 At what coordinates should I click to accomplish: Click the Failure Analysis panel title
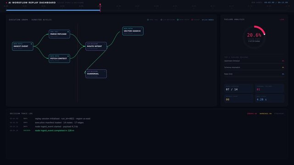(x=234, y=19)
